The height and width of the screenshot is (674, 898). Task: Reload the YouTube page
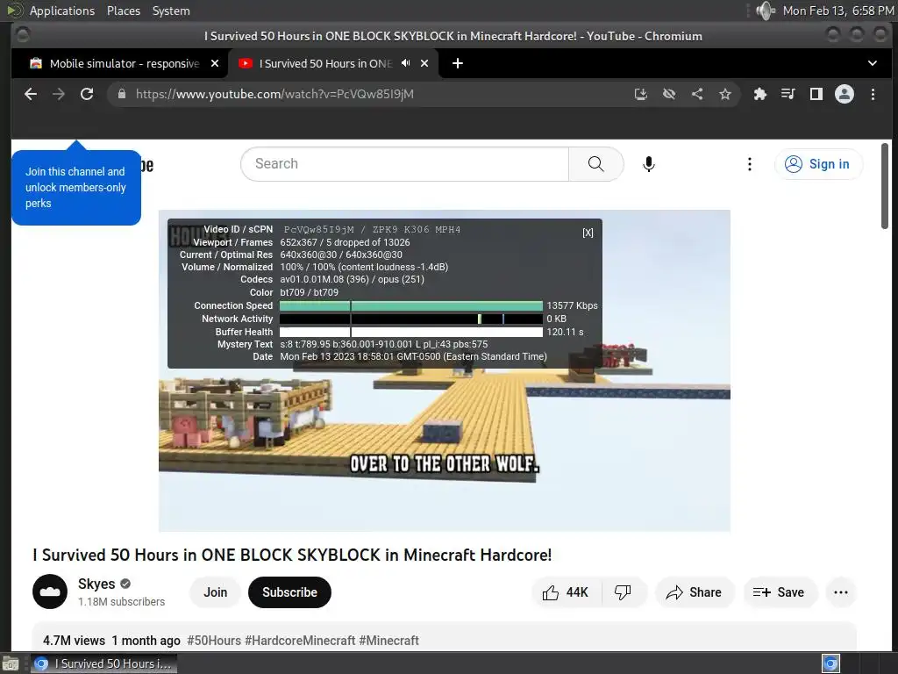coord(87,94)
